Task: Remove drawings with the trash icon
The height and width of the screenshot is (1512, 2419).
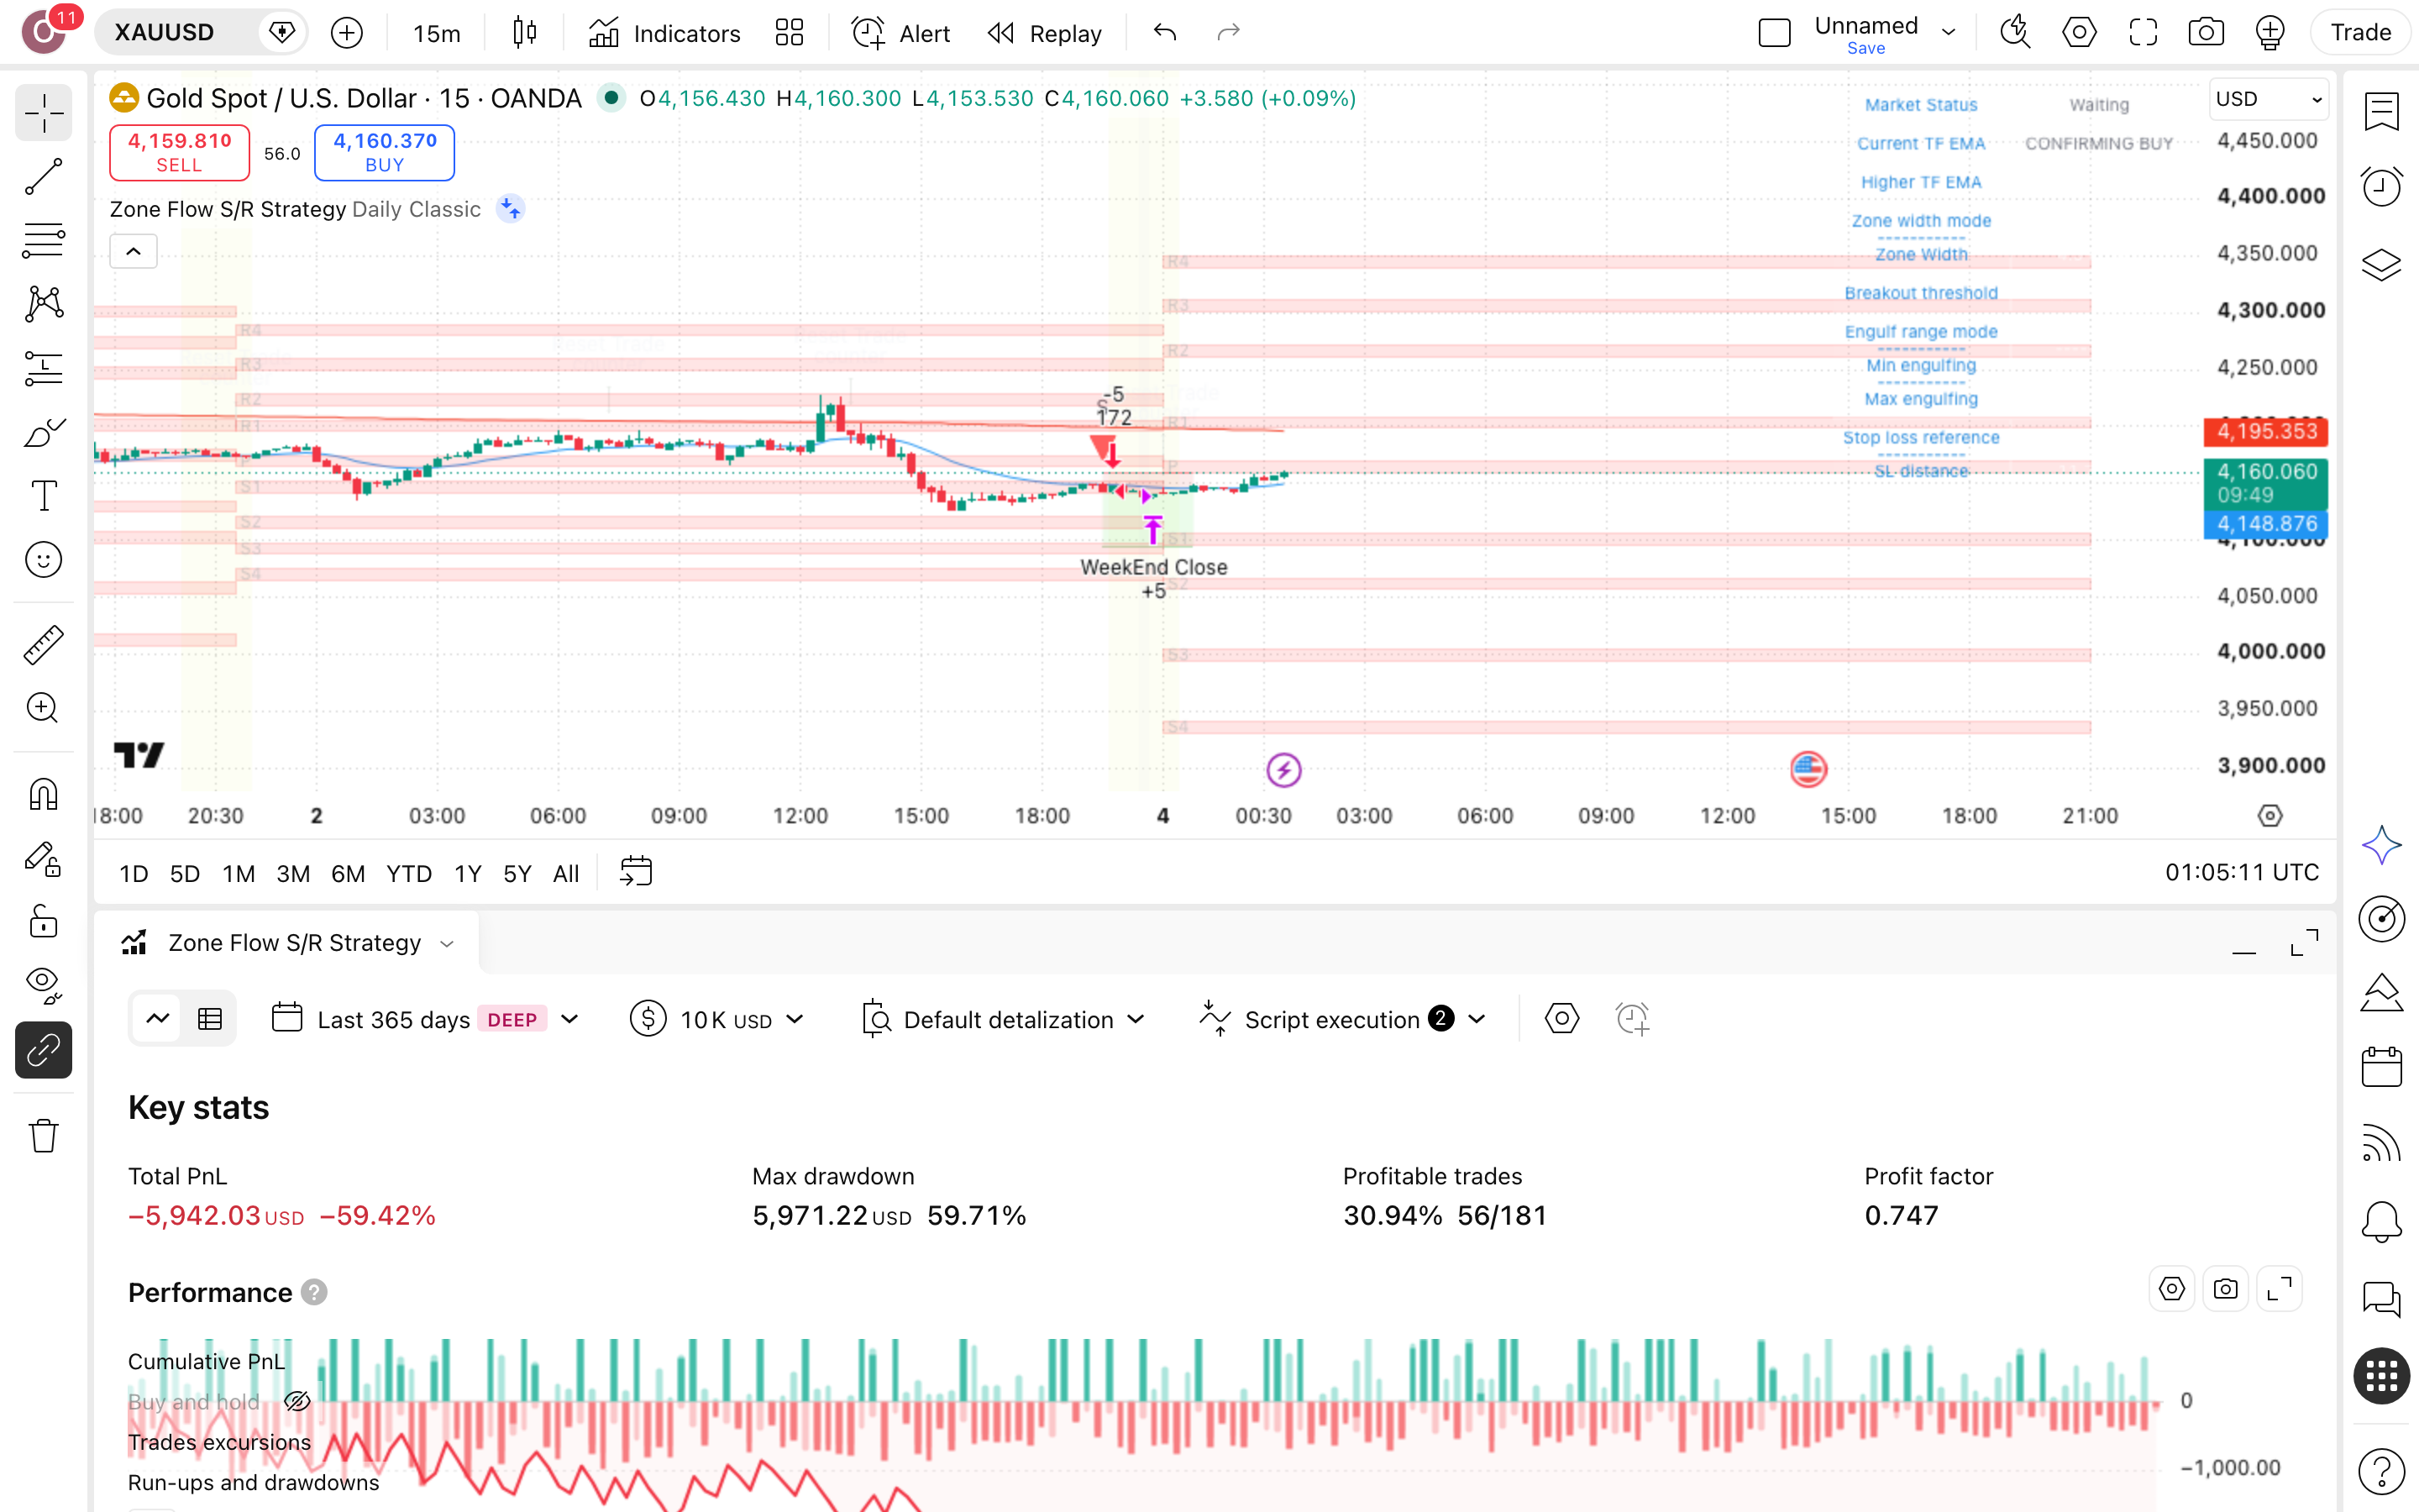Action: click(43, 1136)
